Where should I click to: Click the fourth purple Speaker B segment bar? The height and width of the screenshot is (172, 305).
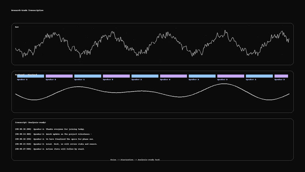(231, 76)
